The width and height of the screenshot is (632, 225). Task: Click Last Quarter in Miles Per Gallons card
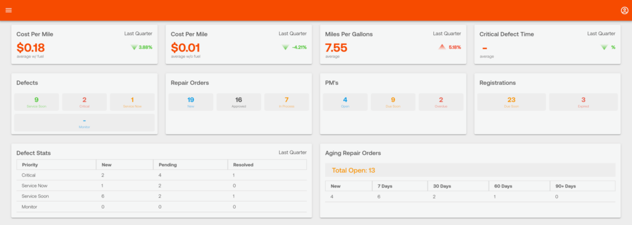tap(447, 34)
